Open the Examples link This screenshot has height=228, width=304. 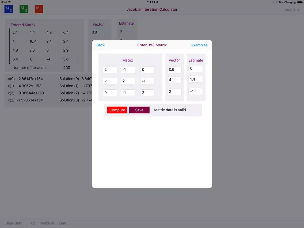[199, 45]
